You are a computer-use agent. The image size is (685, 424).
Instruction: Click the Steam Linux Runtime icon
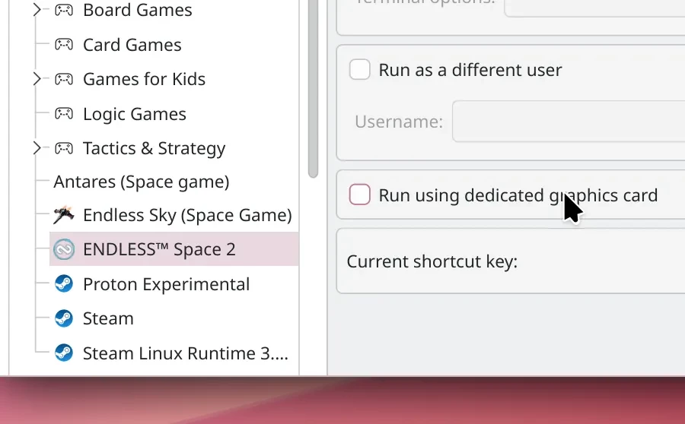click(64, 353)
